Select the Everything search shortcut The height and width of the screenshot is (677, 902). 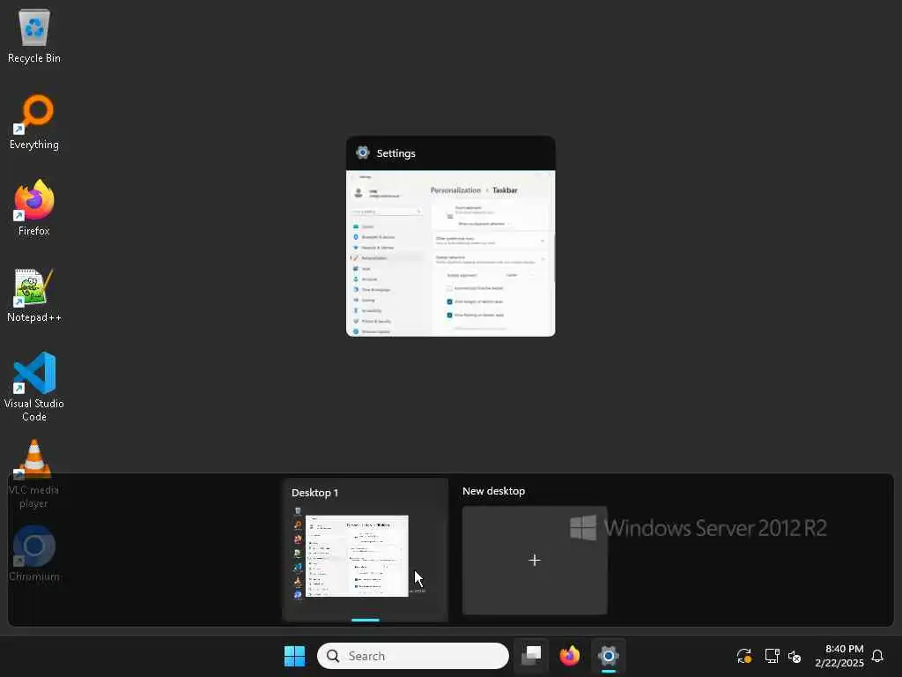tap(34, 122)
